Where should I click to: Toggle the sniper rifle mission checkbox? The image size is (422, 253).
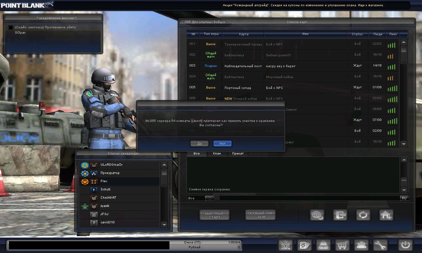[x=11, y=28]
